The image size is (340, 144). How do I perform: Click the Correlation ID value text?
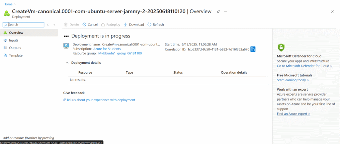[x=218, y=49]
